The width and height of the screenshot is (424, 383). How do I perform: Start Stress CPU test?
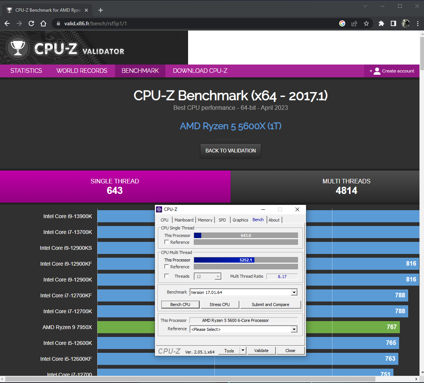[x=220, y=305]
